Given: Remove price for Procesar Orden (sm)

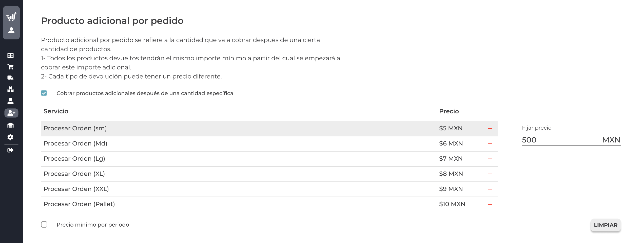Looking at the screenshot, I should pos(490,129).
